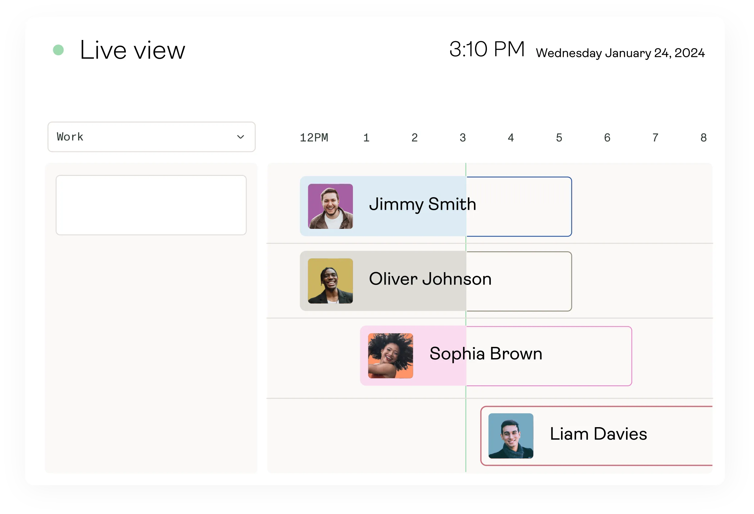Select the Work combo box
This screenshot has height=514, width=754.
[x=152, y=137]
